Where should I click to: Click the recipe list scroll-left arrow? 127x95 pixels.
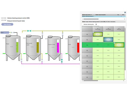83,19
